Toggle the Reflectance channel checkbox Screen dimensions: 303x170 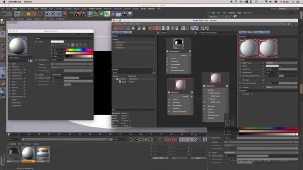24,76
